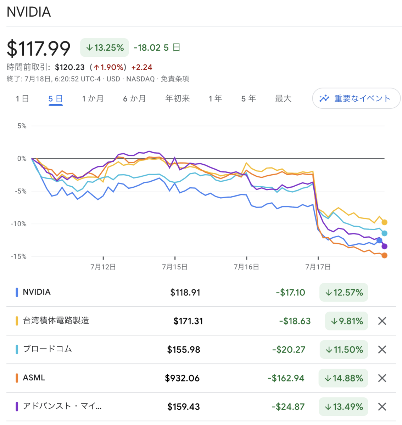Viewport: 402px width, 425px height.
Task: Open the ブロードコム stock row
Action: pos(201,350)
